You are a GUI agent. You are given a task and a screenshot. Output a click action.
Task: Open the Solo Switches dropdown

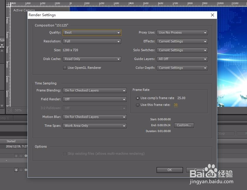[182, 50]
